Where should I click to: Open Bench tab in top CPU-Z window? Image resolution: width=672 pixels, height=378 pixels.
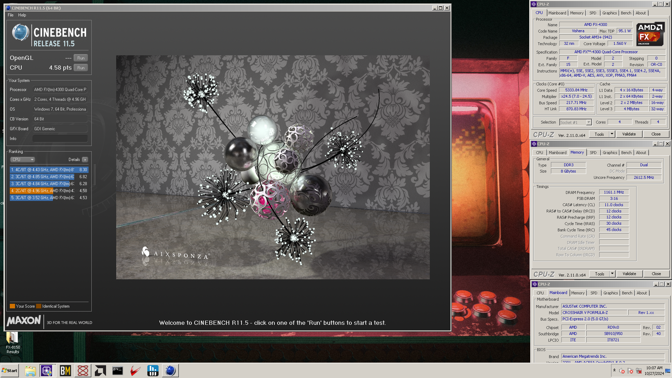(626, 13)
